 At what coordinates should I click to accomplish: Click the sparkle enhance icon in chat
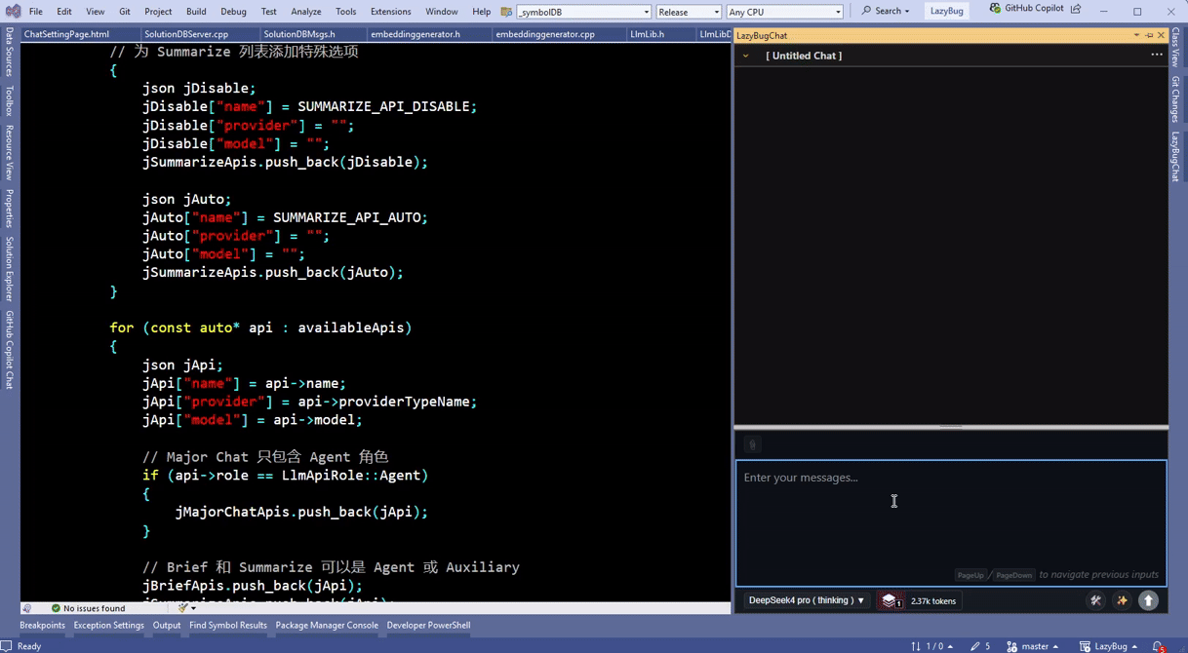point(1122,601)
